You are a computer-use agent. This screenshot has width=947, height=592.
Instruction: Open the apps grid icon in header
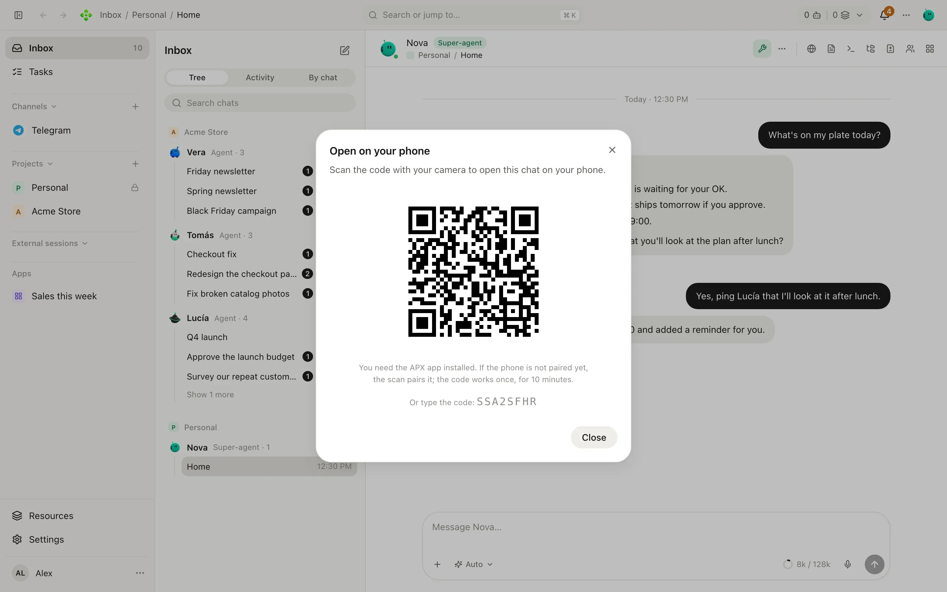click(x=930, y=49)
